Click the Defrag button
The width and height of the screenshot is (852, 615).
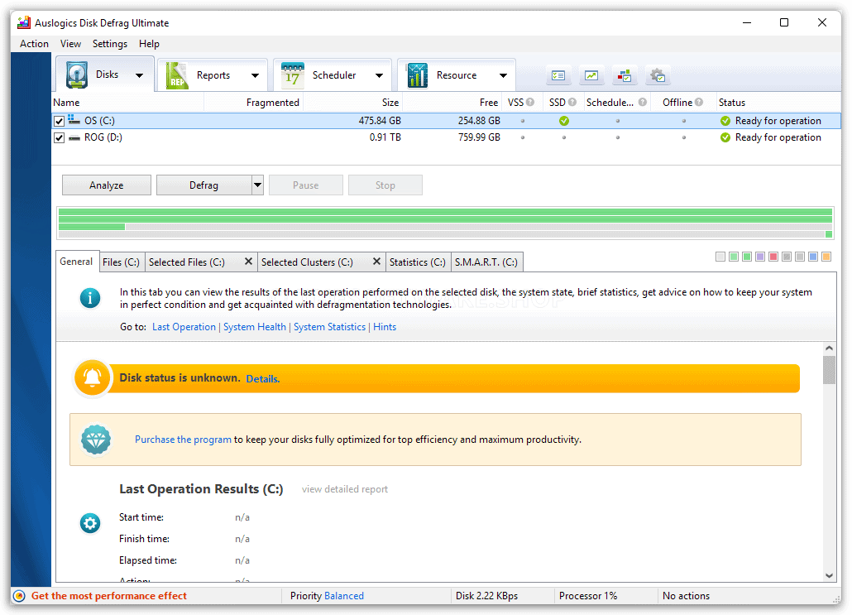(x=203, y=185)
